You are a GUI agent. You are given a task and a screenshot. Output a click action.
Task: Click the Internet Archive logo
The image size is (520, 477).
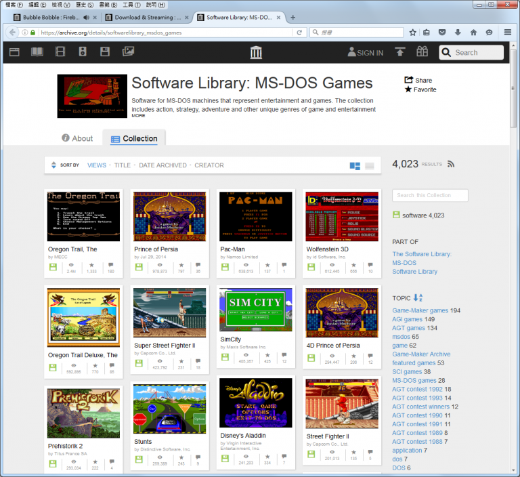[256, 52]
